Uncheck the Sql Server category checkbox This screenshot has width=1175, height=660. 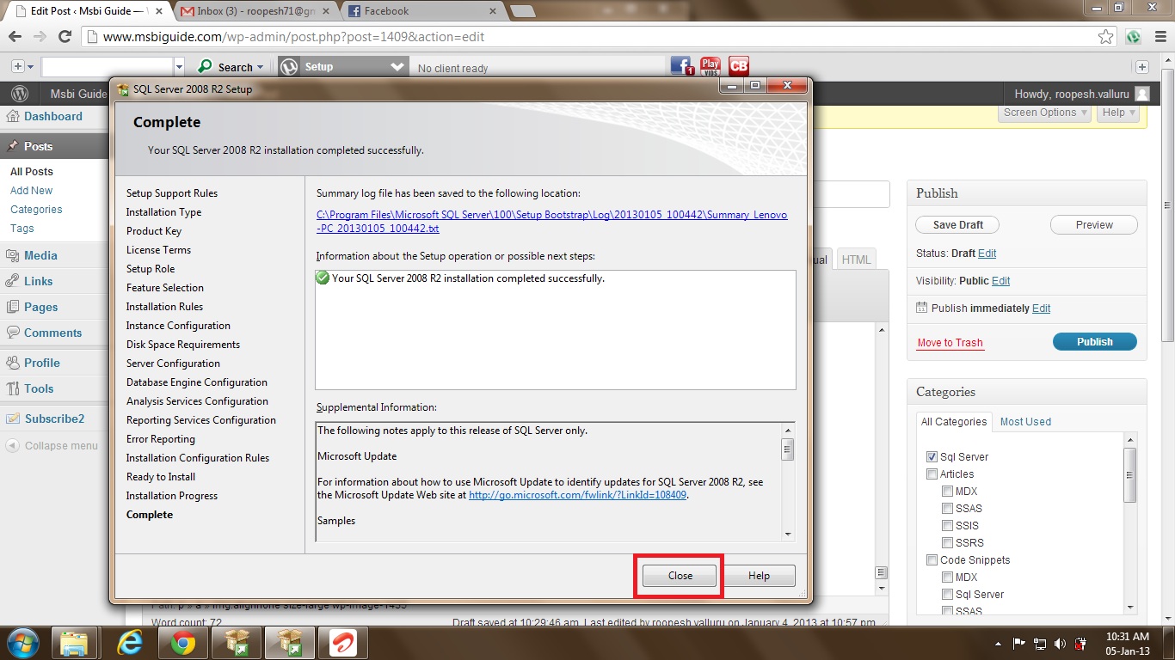click(932, 457)
